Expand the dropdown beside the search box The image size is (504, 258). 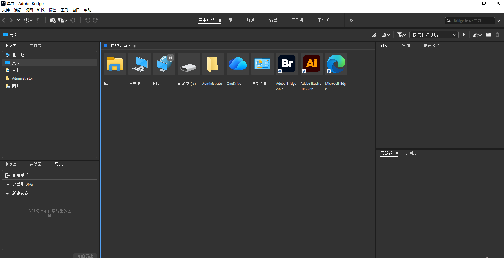pos(499,21)
